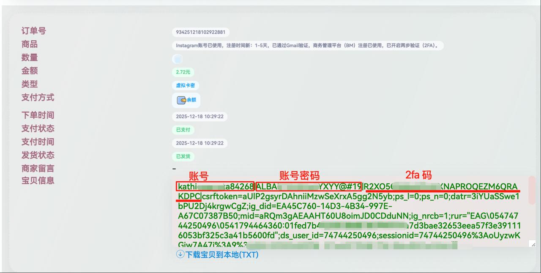Click the Instagram product description badge

(308, 46)
